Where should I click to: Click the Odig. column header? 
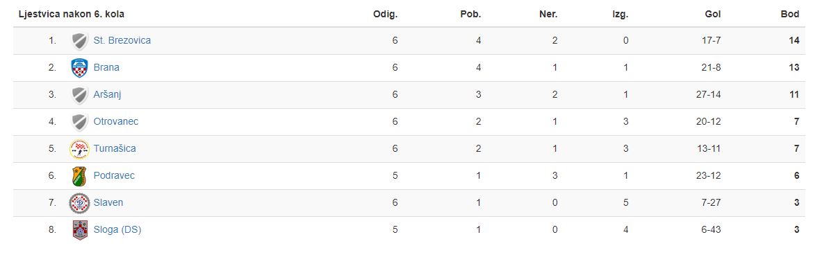(386, 15)
